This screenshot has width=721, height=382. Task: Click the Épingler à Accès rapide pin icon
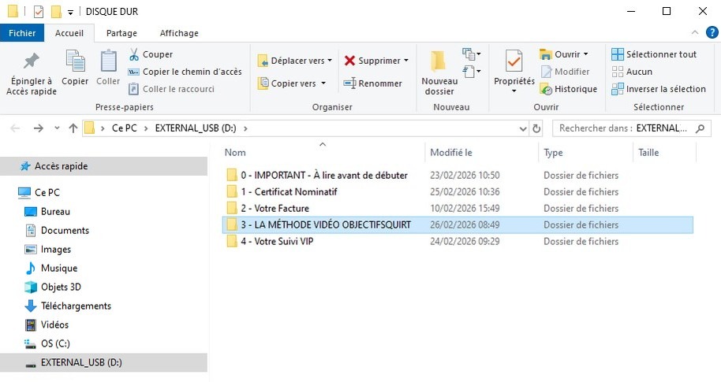point(30,61)
